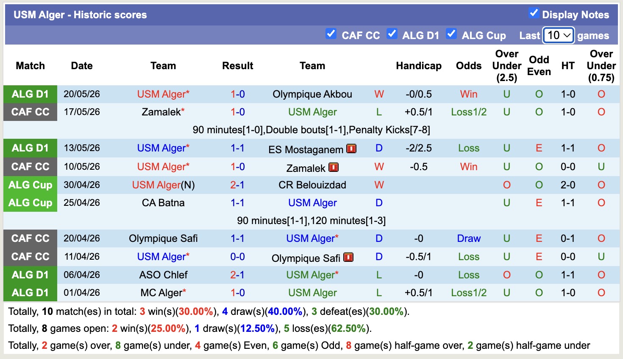Select the CR Belouizdad team link

(312, 185)
